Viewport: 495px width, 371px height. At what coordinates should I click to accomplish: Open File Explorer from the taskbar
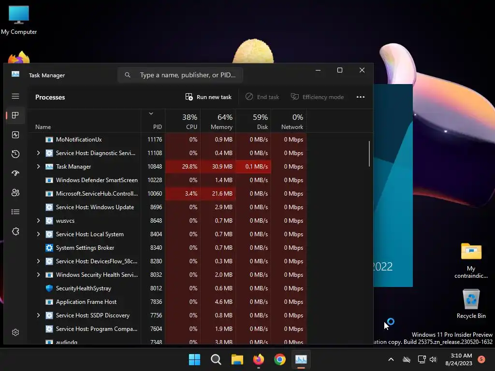pyautogui.click(x=237, y=359)
